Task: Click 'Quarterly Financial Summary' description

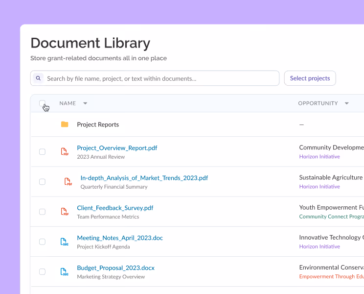Action: coord(114,187)
